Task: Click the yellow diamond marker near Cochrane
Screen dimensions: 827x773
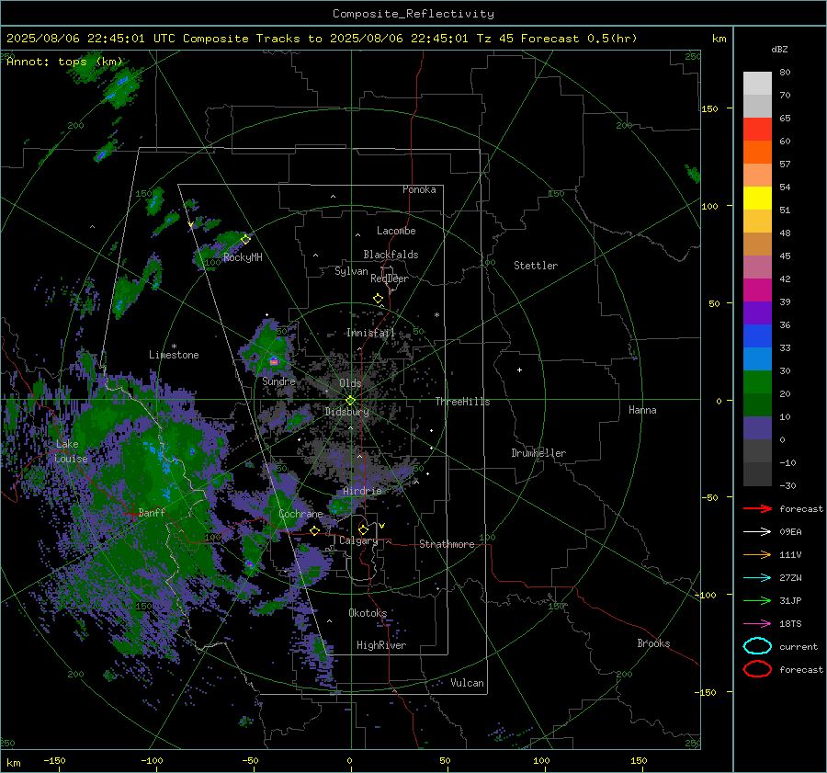Action: [315, 530]
